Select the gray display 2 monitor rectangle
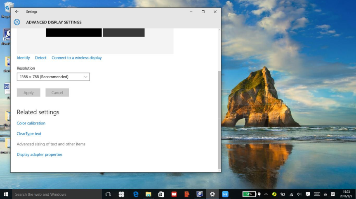Image resolution: width=356 pixels, height=199 pixels. (x=124, y=33)
